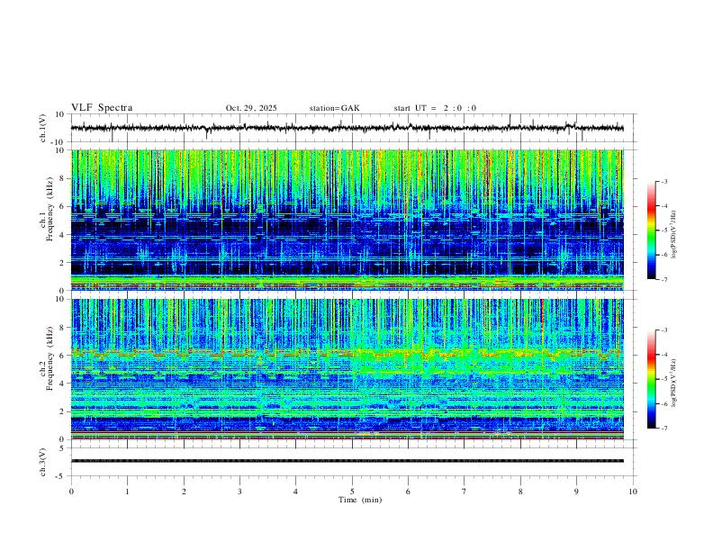Click the "-3" label on ch.2 color bar

[x=664, y=330]
